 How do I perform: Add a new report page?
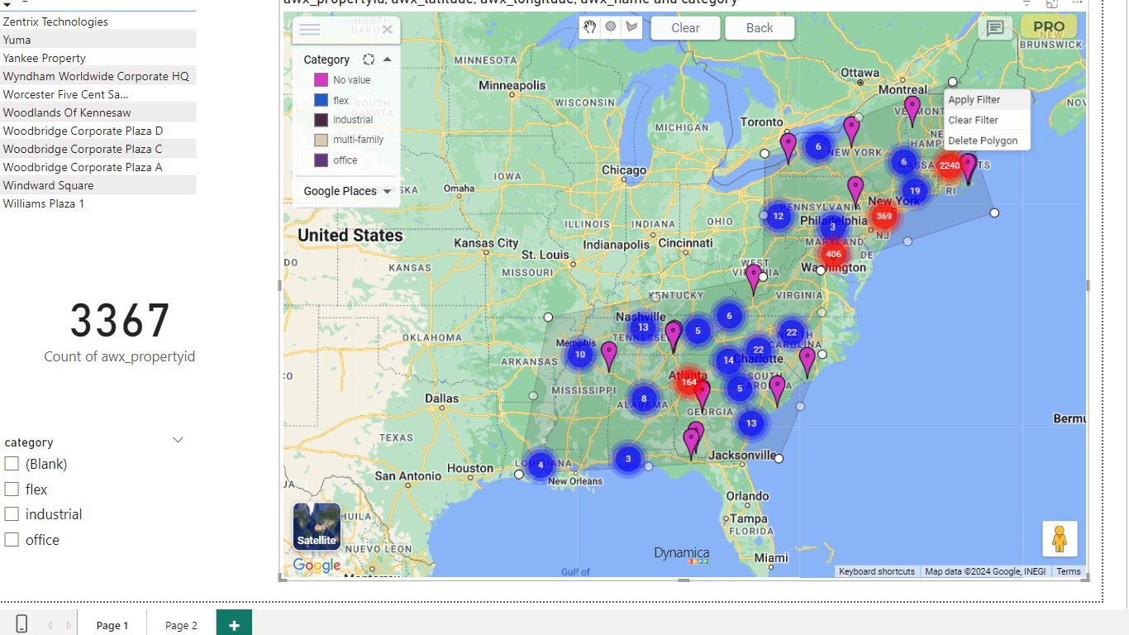[x=234, y=624]
